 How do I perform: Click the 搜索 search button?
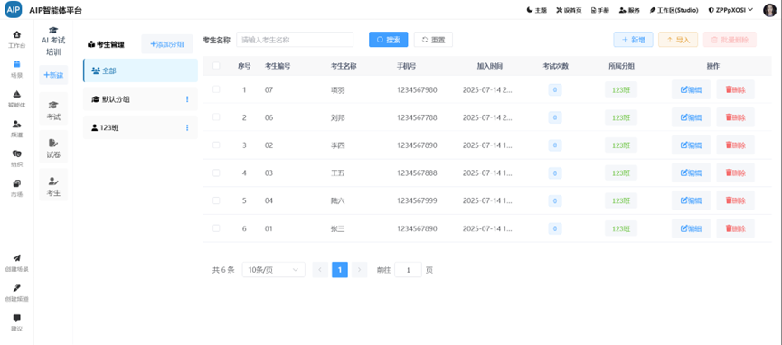(x=389, y=40)
